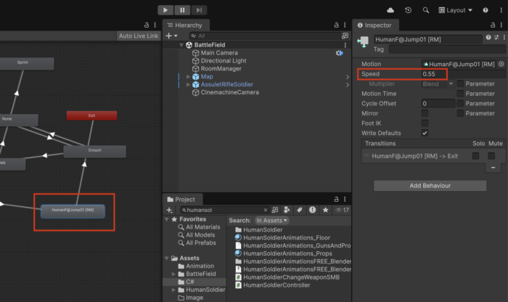Enable the Foot IK checkbox
Viewport: 508px width, 302px height.
pyautogui.click(x=425, y=123)
